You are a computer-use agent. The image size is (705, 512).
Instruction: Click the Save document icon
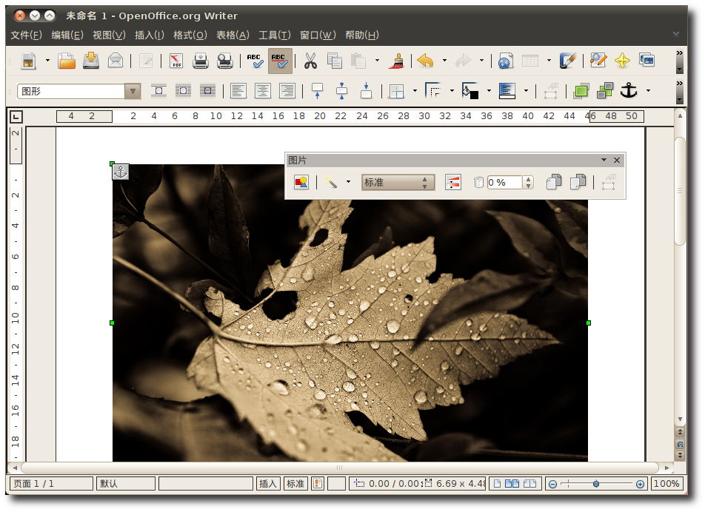91,61
